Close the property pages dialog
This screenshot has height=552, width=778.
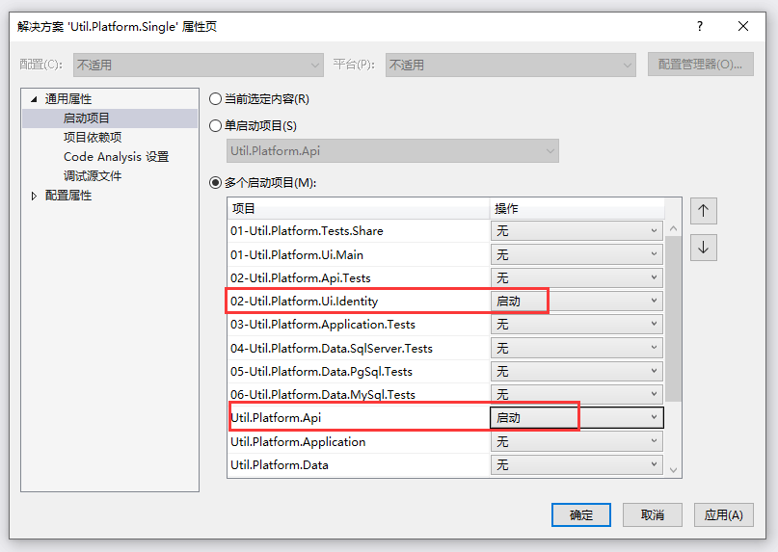click(x=742, y=26)
